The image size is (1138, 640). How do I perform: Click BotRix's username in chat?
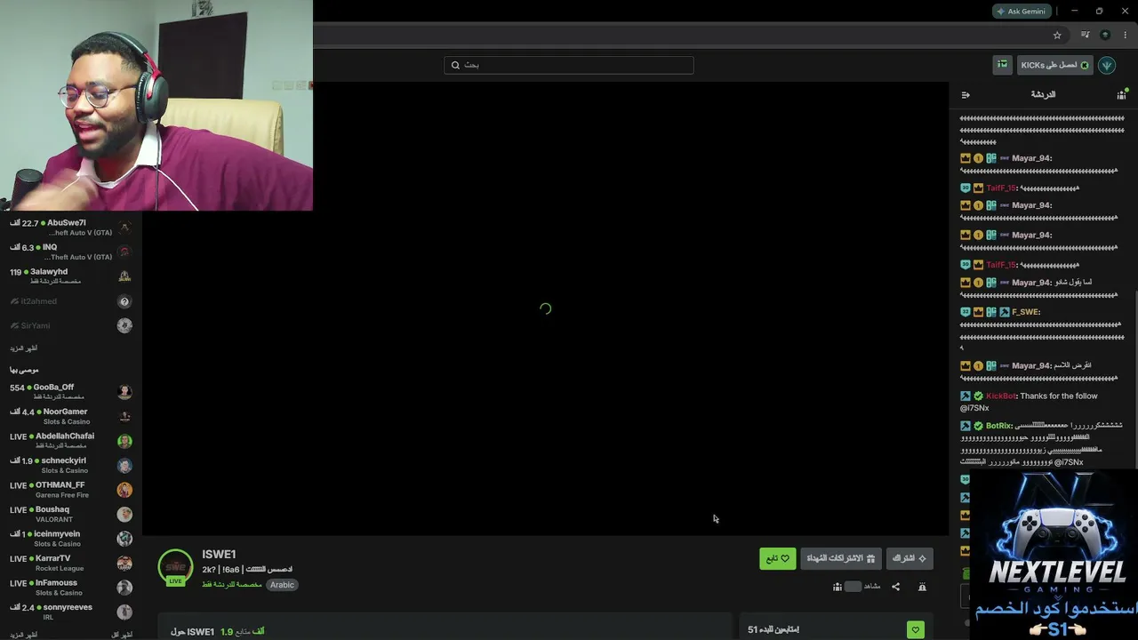[999, 426]
